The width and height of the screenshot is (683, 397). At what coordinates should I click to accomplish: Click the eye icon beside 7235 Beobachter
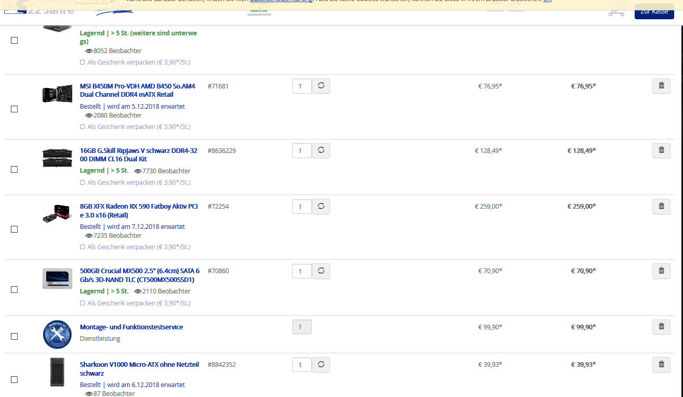tap(89, 236)
